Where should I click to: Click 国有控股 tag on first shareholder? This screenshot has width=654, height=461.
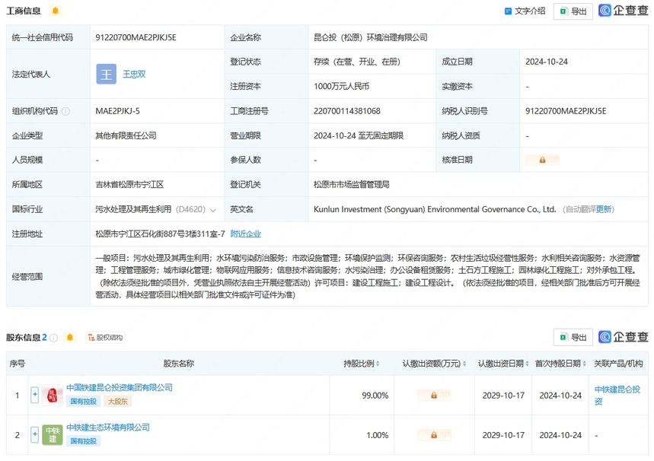(x=84, y=402)
